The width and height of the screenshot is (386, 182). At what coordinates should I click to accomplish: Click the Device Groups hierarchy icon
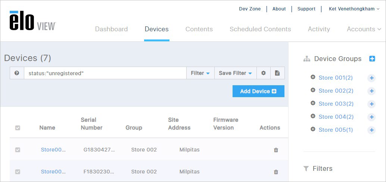click(307, 59)
